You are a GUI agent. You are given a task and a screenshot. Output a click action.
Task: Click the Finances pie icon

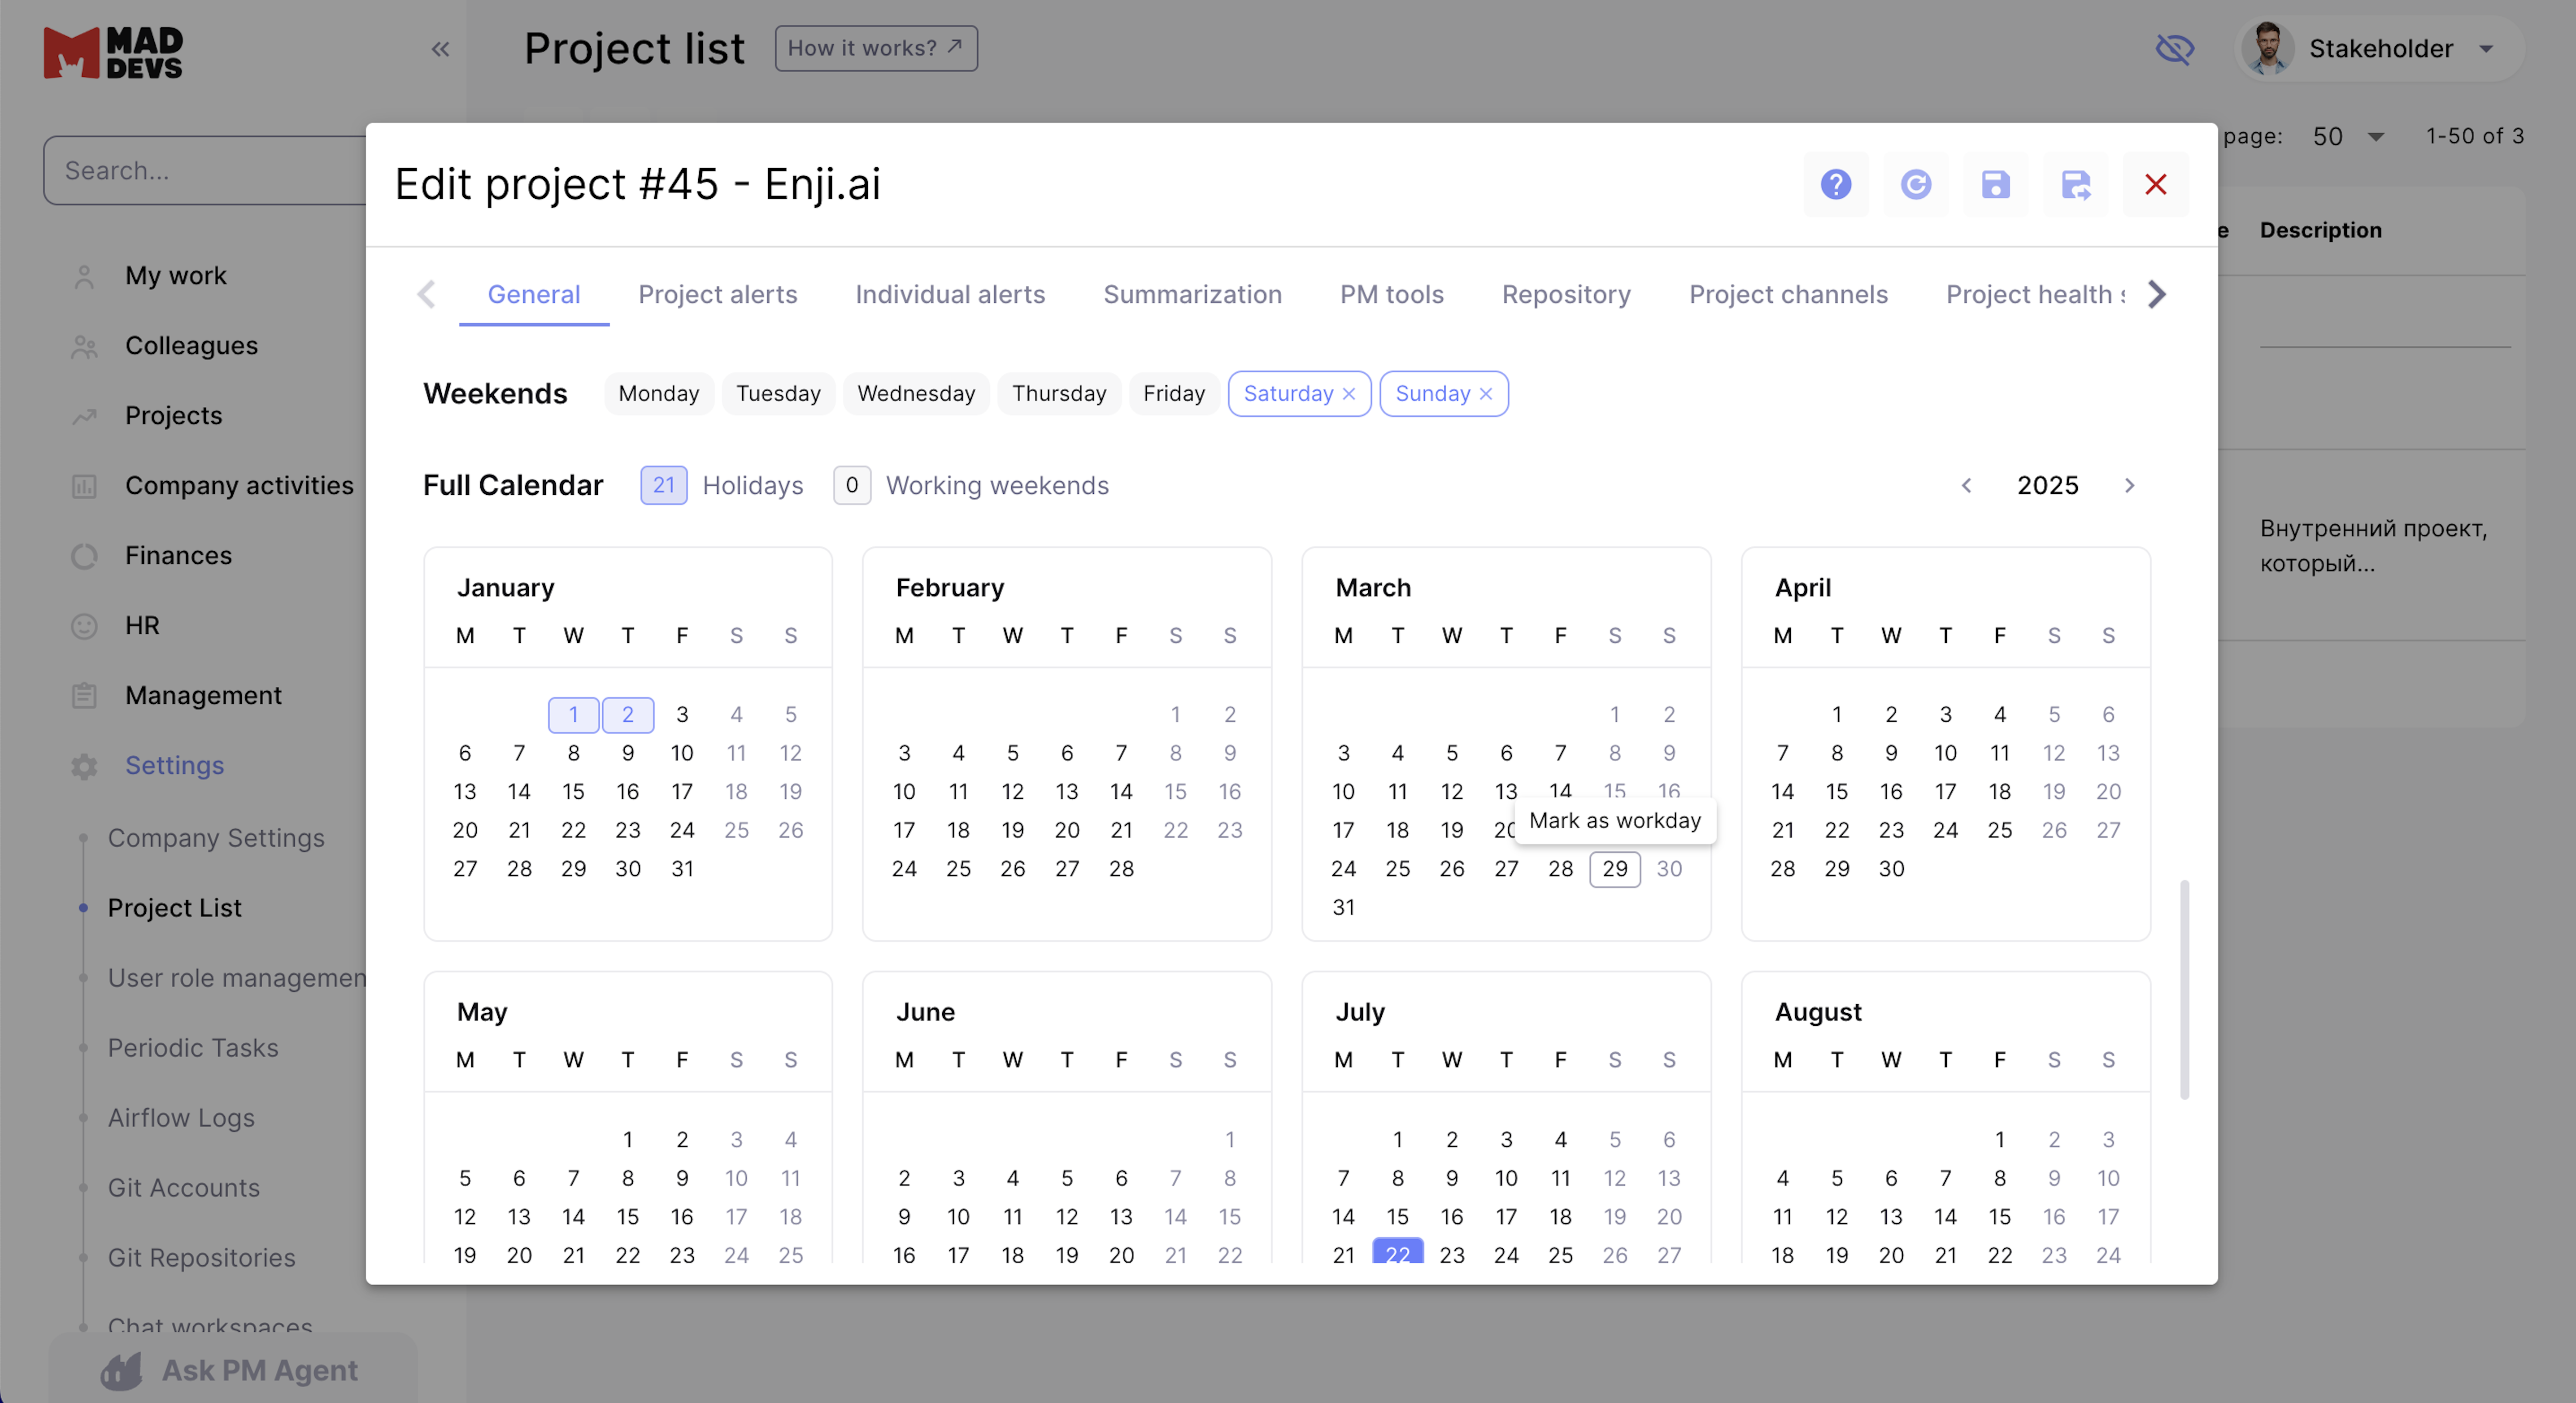(x=84, y=556)
